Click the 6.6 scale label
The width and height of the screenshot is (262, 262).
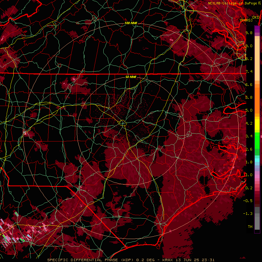249,84
